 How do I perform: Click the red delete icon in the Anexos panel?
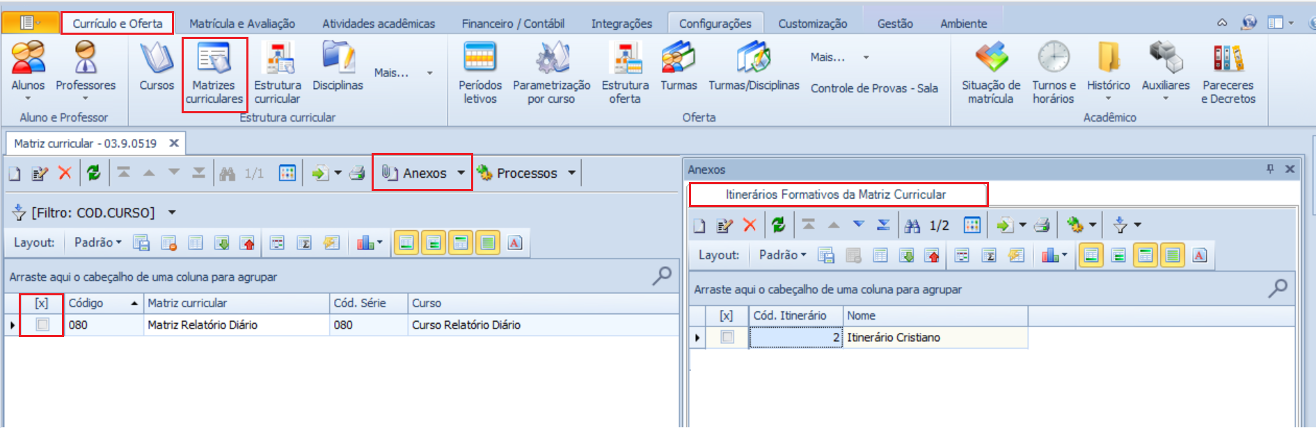click(x=750, y=224)
